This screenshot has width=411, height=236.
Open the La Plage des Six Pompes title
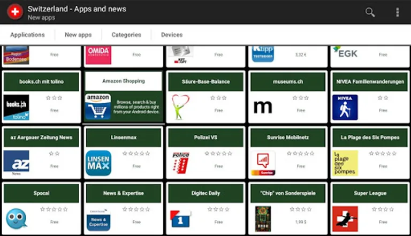(x=370, y=138)
